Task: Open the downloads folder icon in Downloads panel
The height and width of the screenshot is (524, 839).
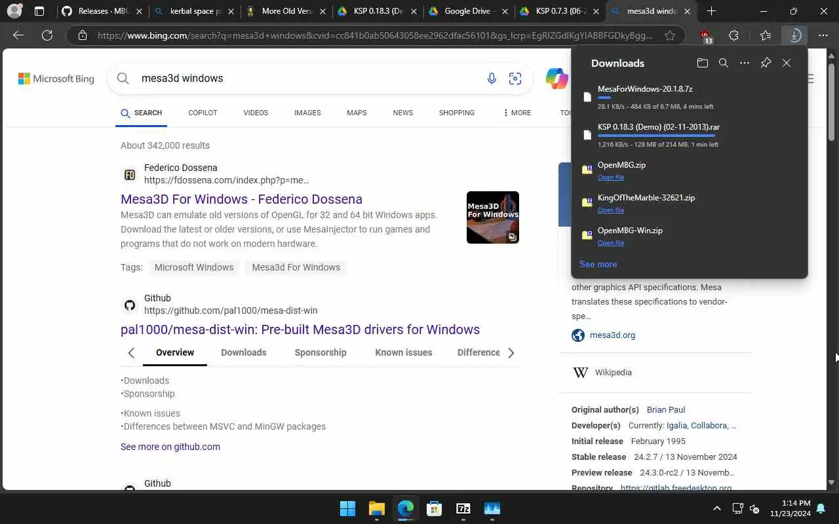Action: [x=703, y=63]
